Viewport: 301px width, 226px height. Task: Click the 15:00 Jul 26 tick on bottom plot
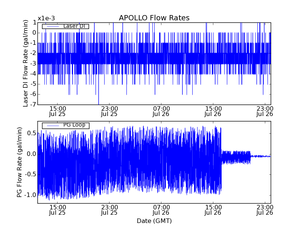tap(213, 210)
